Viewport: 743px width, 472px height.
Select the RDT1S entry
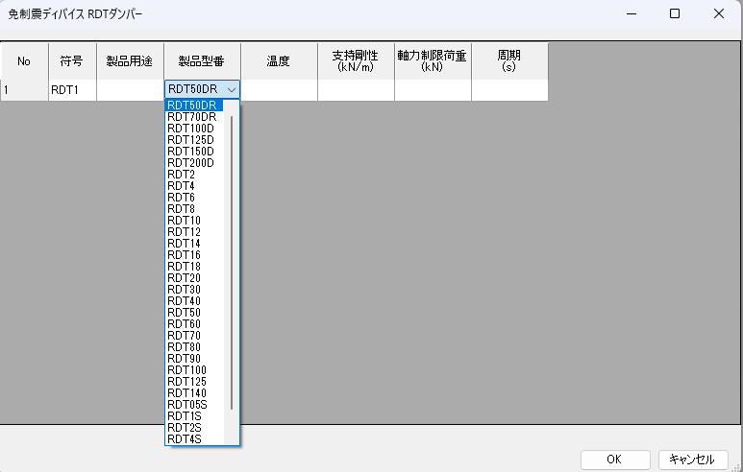coord(194,416)
